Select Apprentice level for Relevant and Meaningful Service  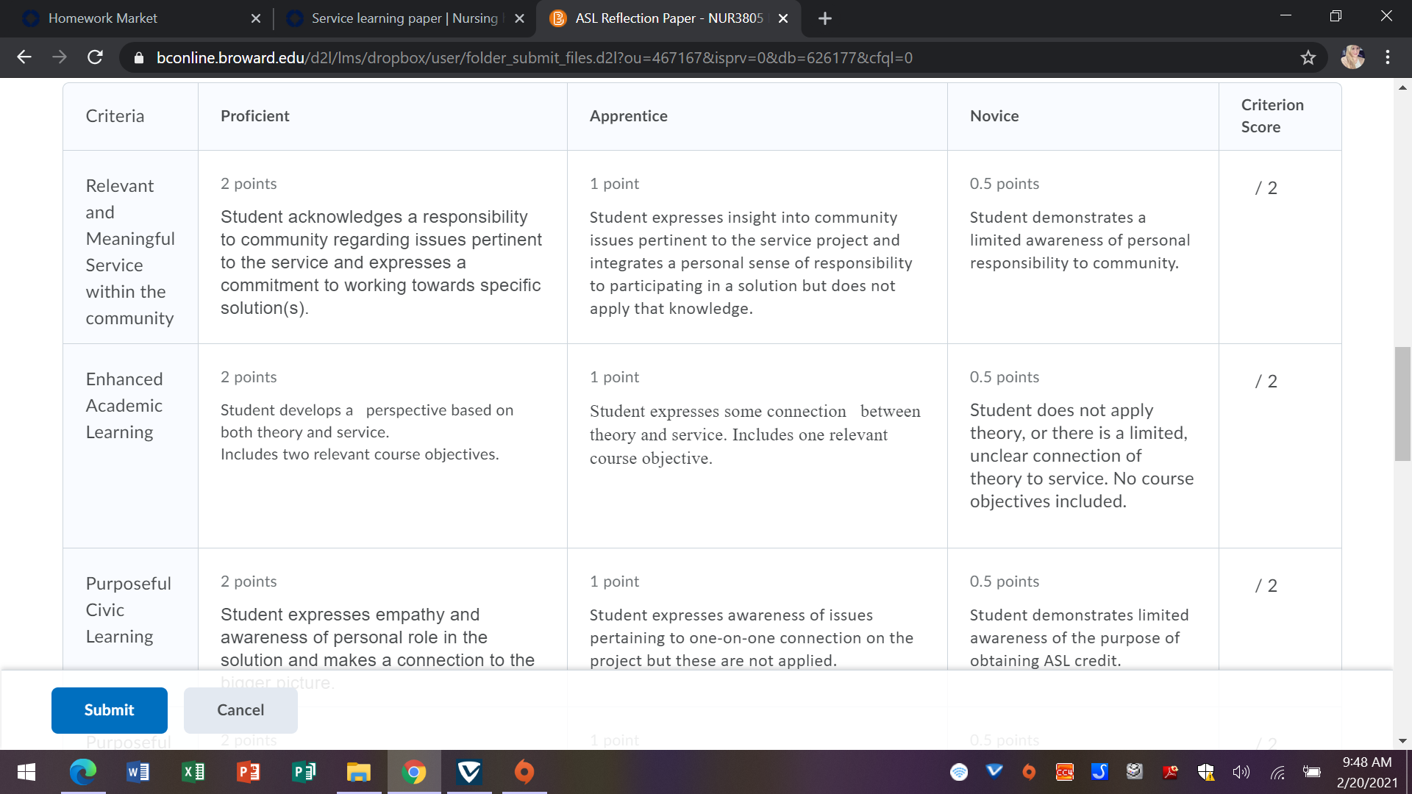[x=757, y=247]
